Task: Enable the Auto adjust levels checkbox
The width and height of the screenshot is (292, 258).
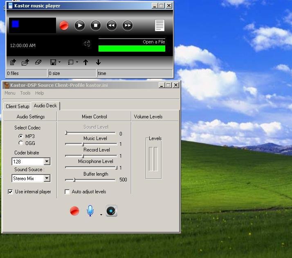Action: coord(67,192)
